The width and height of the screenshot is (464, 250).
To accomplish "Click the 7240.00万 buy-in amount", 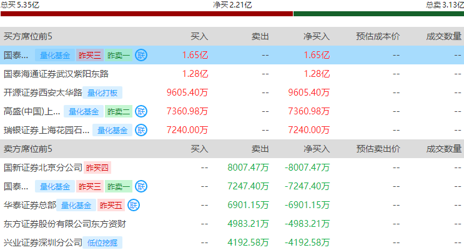I will click(x=187, y=130).
